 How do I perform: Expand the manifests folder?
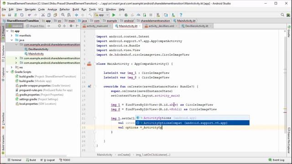pos(12,36)
